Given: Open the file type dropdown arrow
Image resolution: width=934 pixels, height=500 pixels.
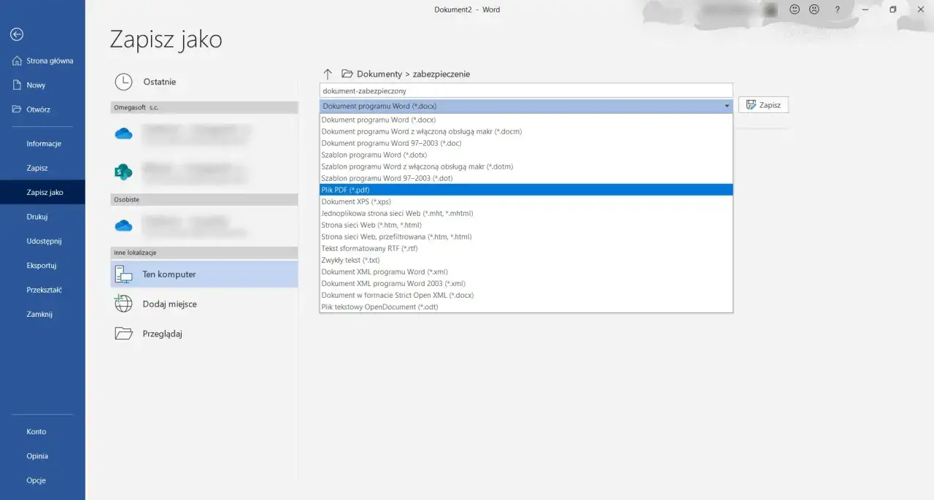Looking at the screenshot, I should pos(727,106).
